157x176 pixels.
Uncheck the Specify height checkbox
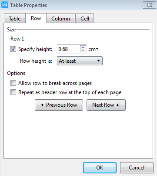point(13,49)
